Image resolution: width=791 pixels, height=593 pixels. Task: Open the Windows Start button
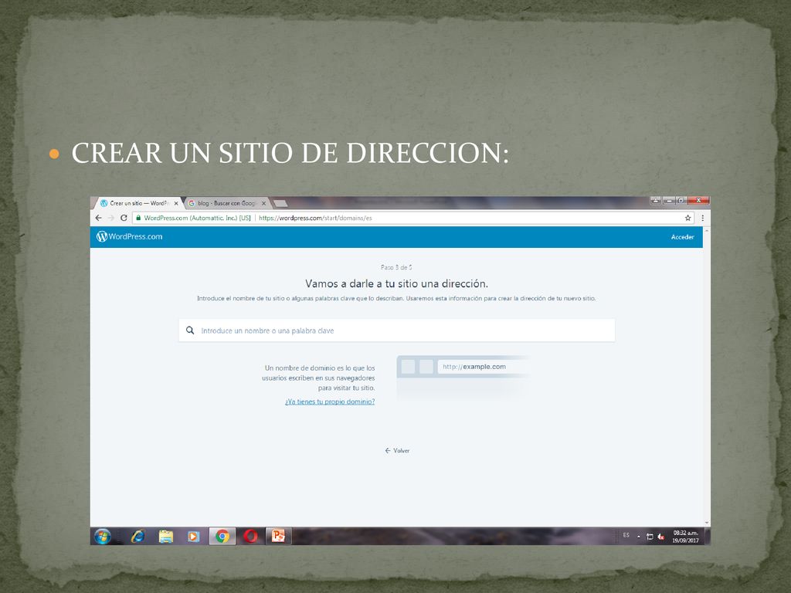[103, 536]
